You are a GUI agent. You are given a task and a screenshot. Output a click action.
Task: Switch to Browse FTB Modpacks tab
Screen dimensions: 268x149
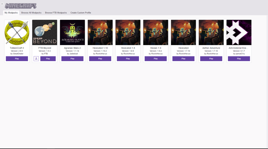[x=56, y=13]
